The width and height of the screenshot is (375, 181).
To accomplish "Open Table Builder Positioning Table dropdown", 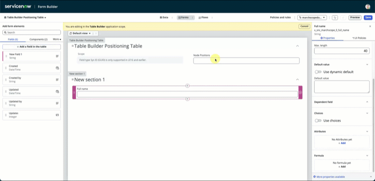I will tap(25, 17).
